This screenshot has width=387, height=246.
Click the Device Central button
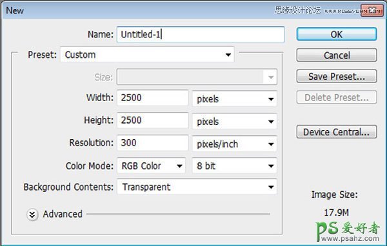(337, 132)
